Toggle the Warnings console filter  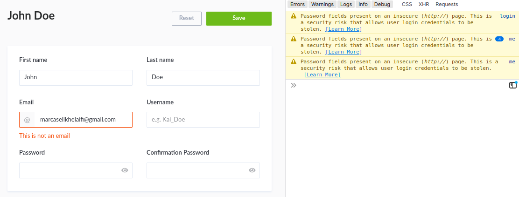pyautogui.click(x=323, y=4)
